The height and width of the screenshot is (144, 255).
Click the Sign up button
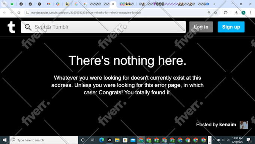click(x=231, y=27)
